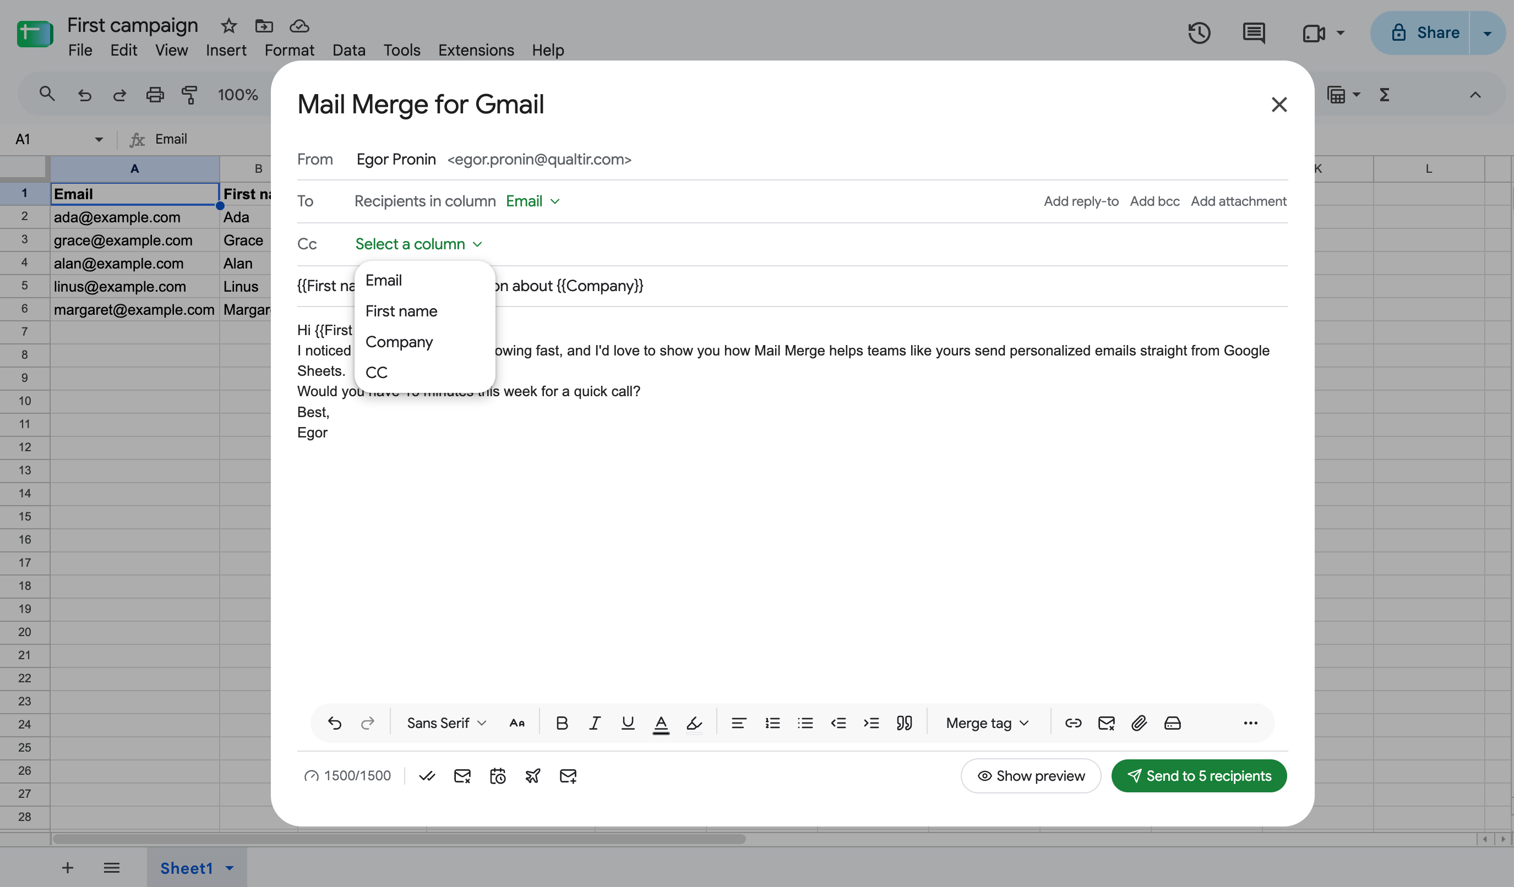
Task: Click Send to 5 recipients button
Action: pyautogui.click(x=1199, y=776)
